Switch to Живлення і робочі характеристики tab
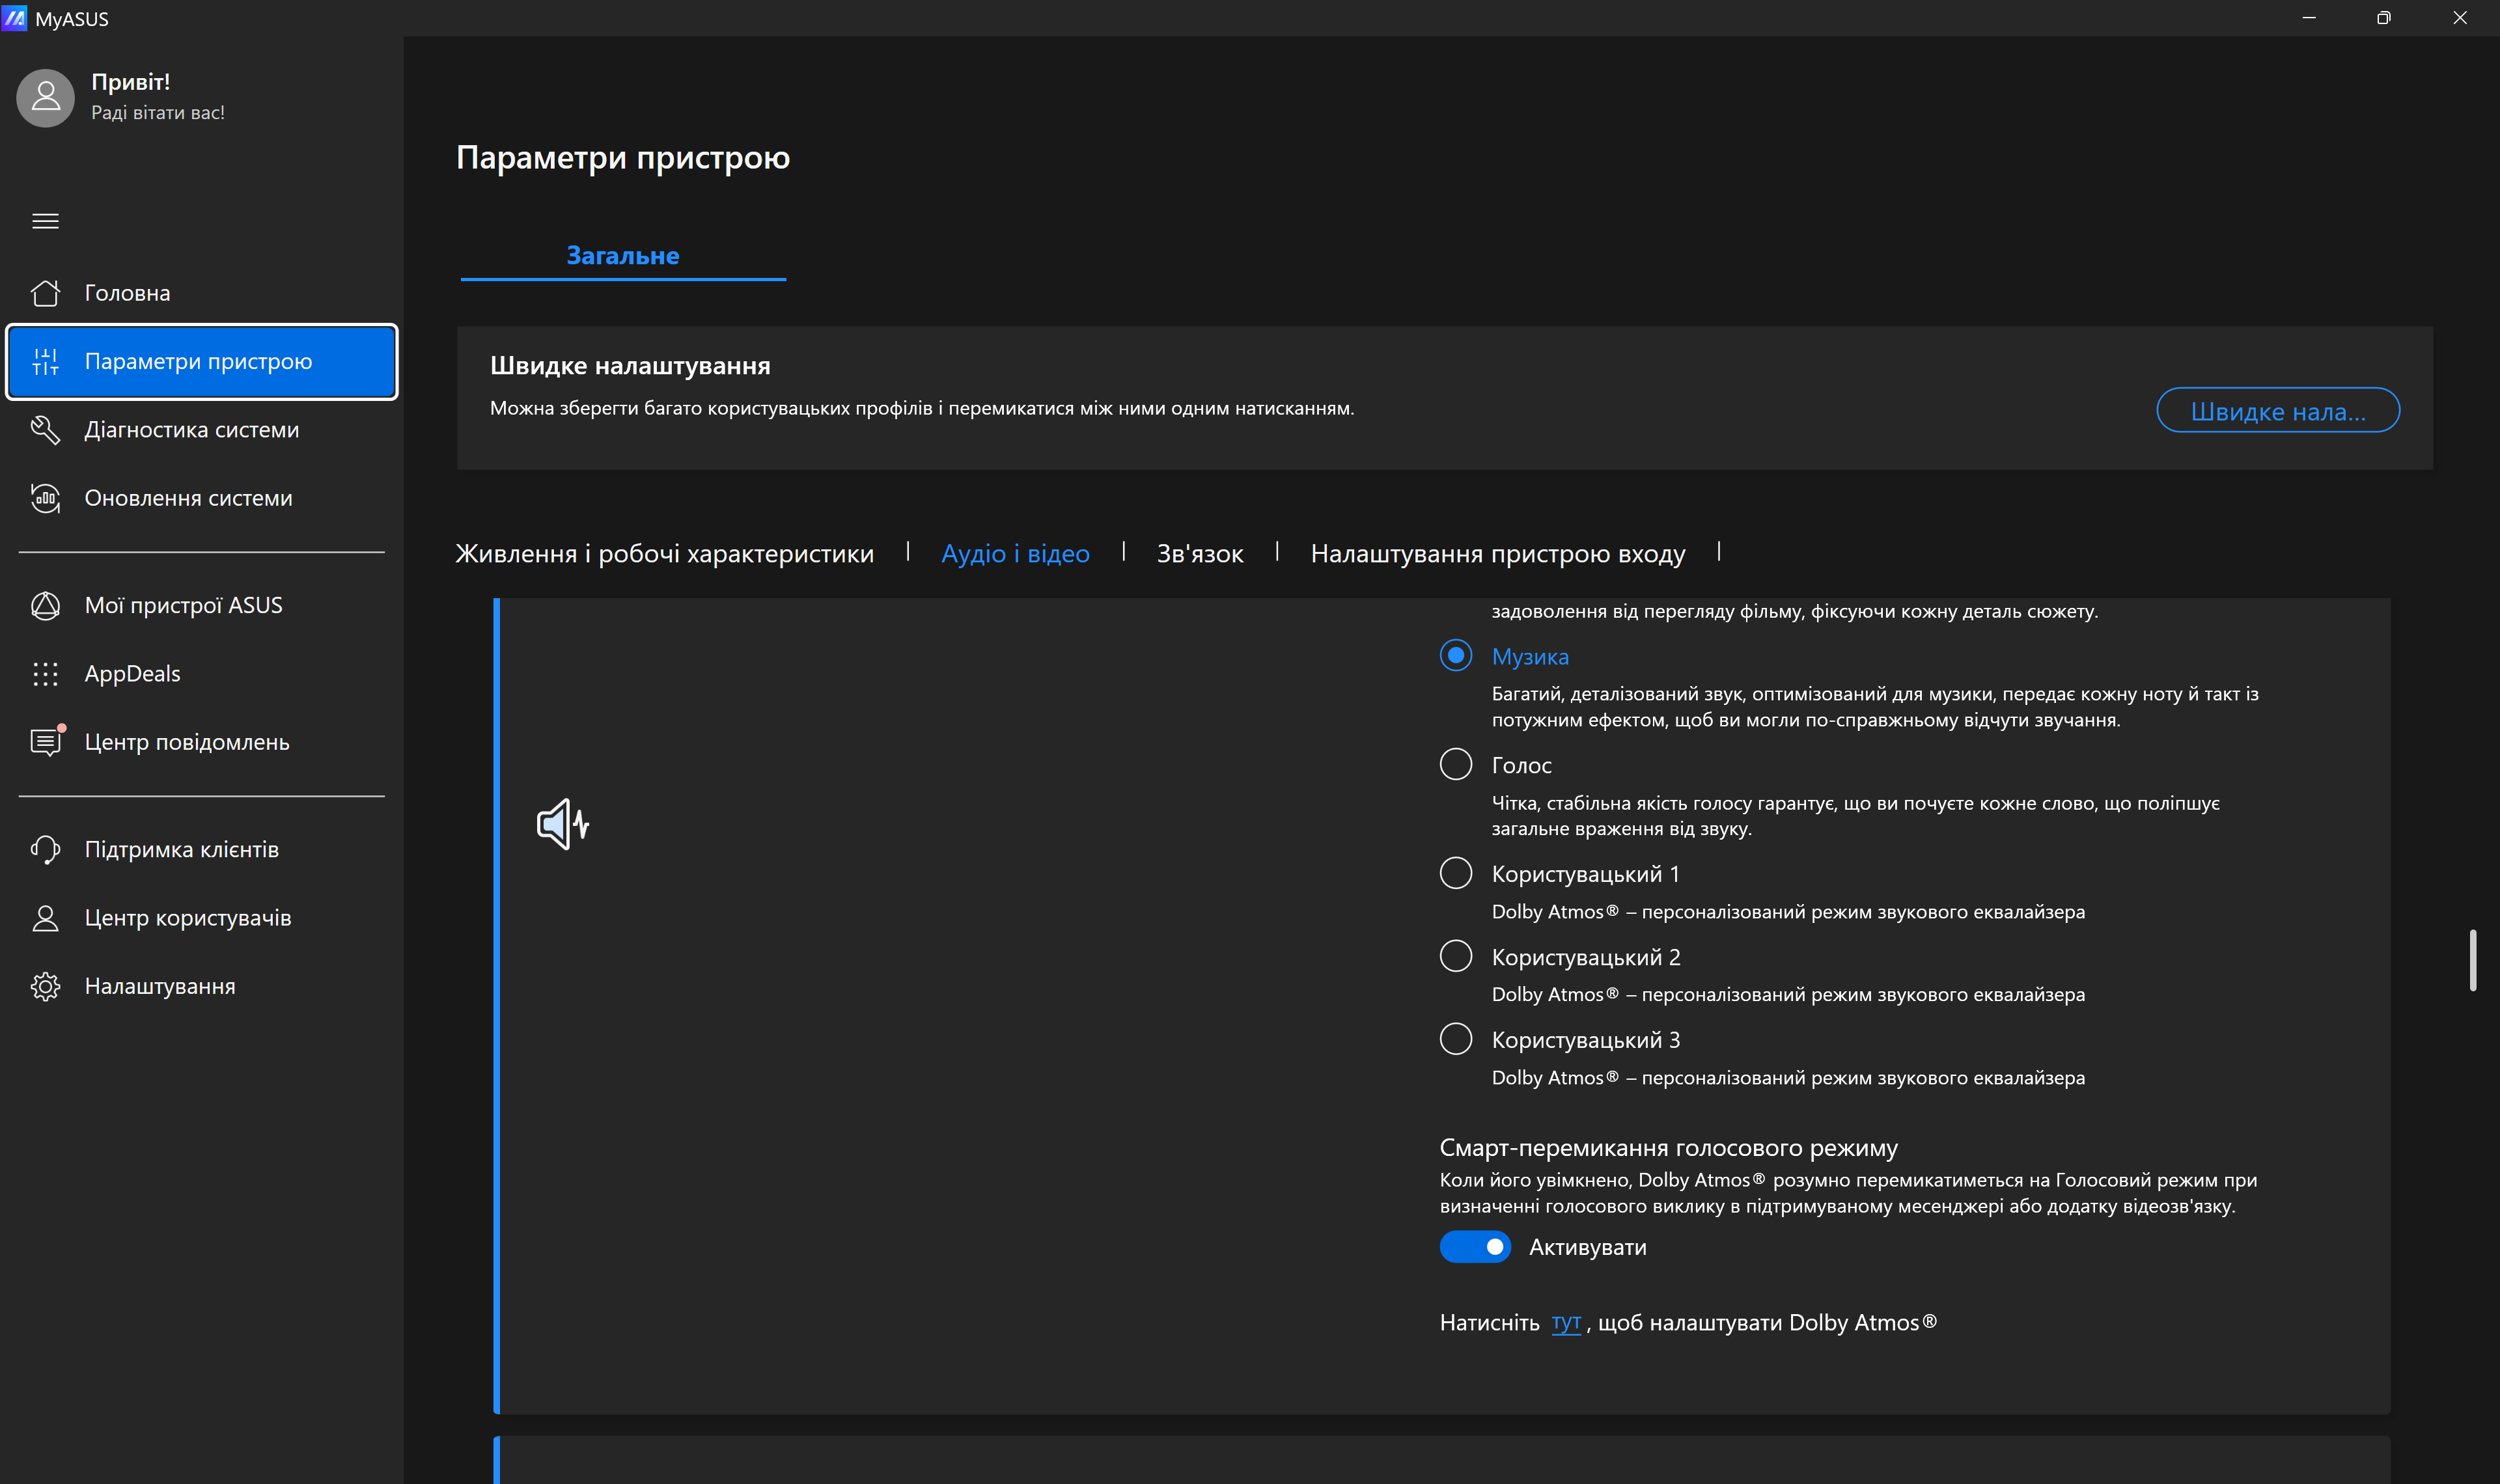Screen dimensions: 2500x1484 point(664,553)
